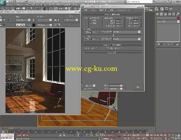This screenshot has width=181, height=140.
Task: Click the clear image X icon in frame buffer
Action: point(4,25)
